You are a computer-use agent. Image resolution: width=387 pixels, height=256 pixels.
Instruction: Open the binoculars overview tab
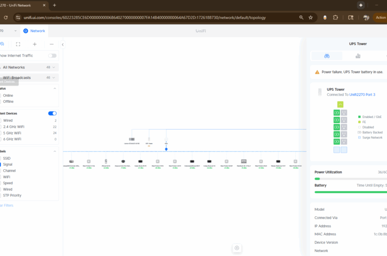pyautogui.click(x=326, y=56)
